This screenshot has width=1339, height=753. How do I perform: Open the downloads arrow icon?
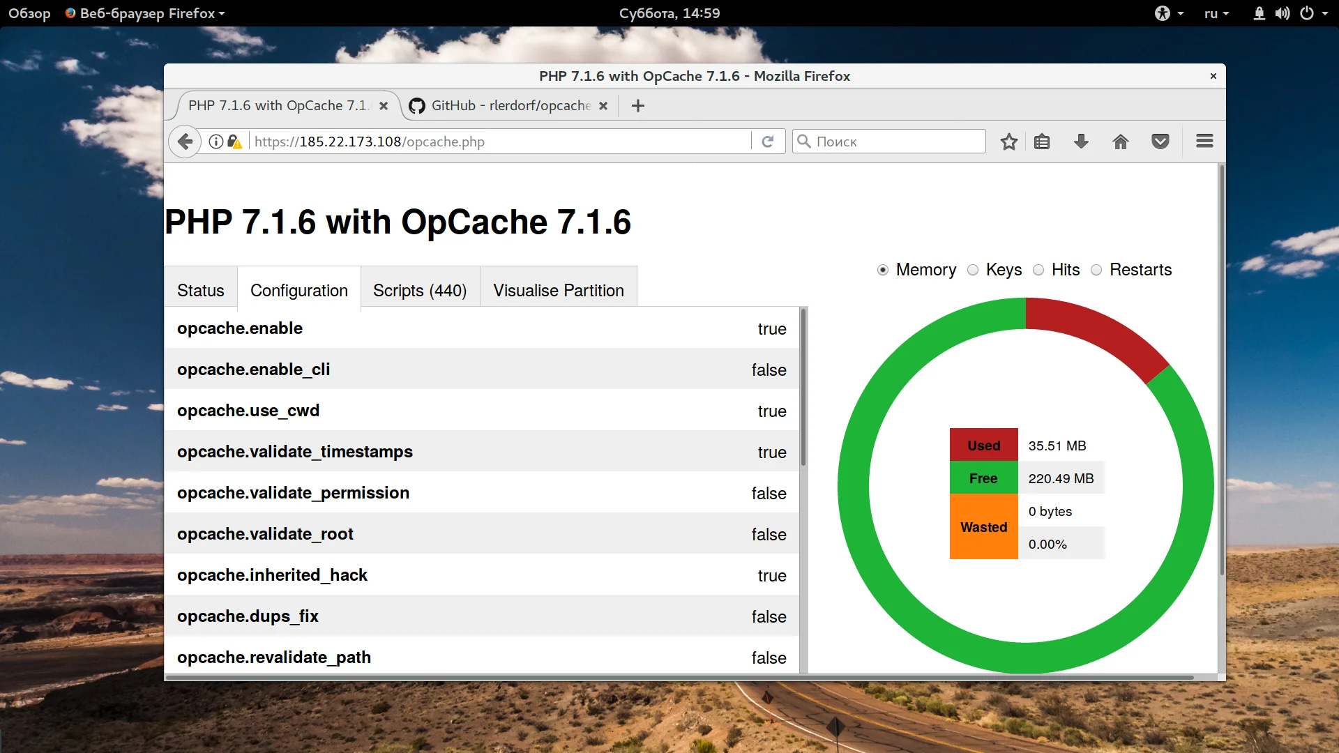click(x=1081, y=142)
